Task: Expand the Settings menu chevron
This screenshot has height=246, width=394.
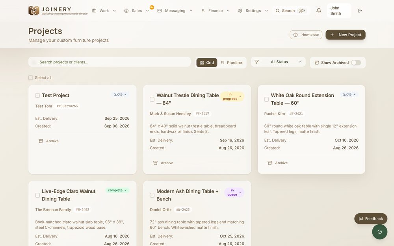Action: 267,11
